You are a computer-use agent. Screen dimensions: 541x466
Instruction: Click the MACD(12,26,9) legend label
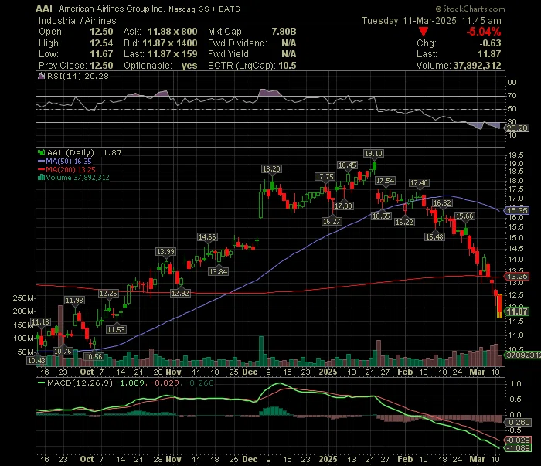(80, 383)
